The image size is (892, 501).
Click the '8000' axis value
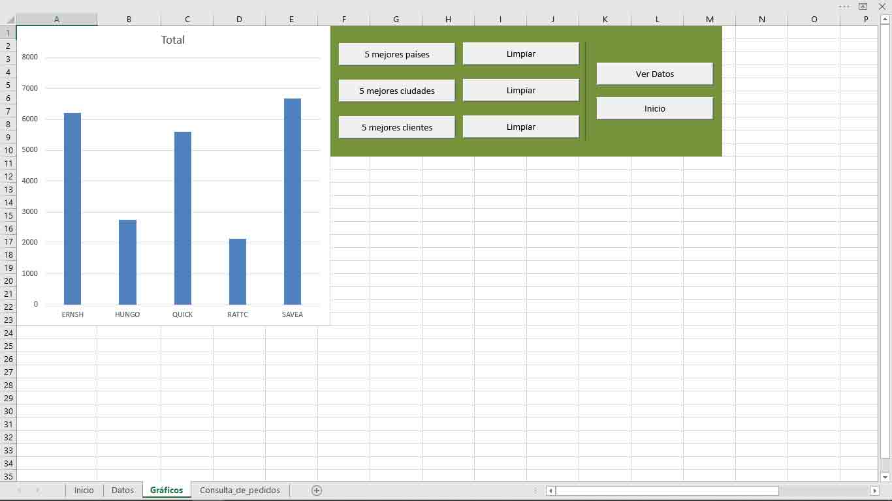30,57
